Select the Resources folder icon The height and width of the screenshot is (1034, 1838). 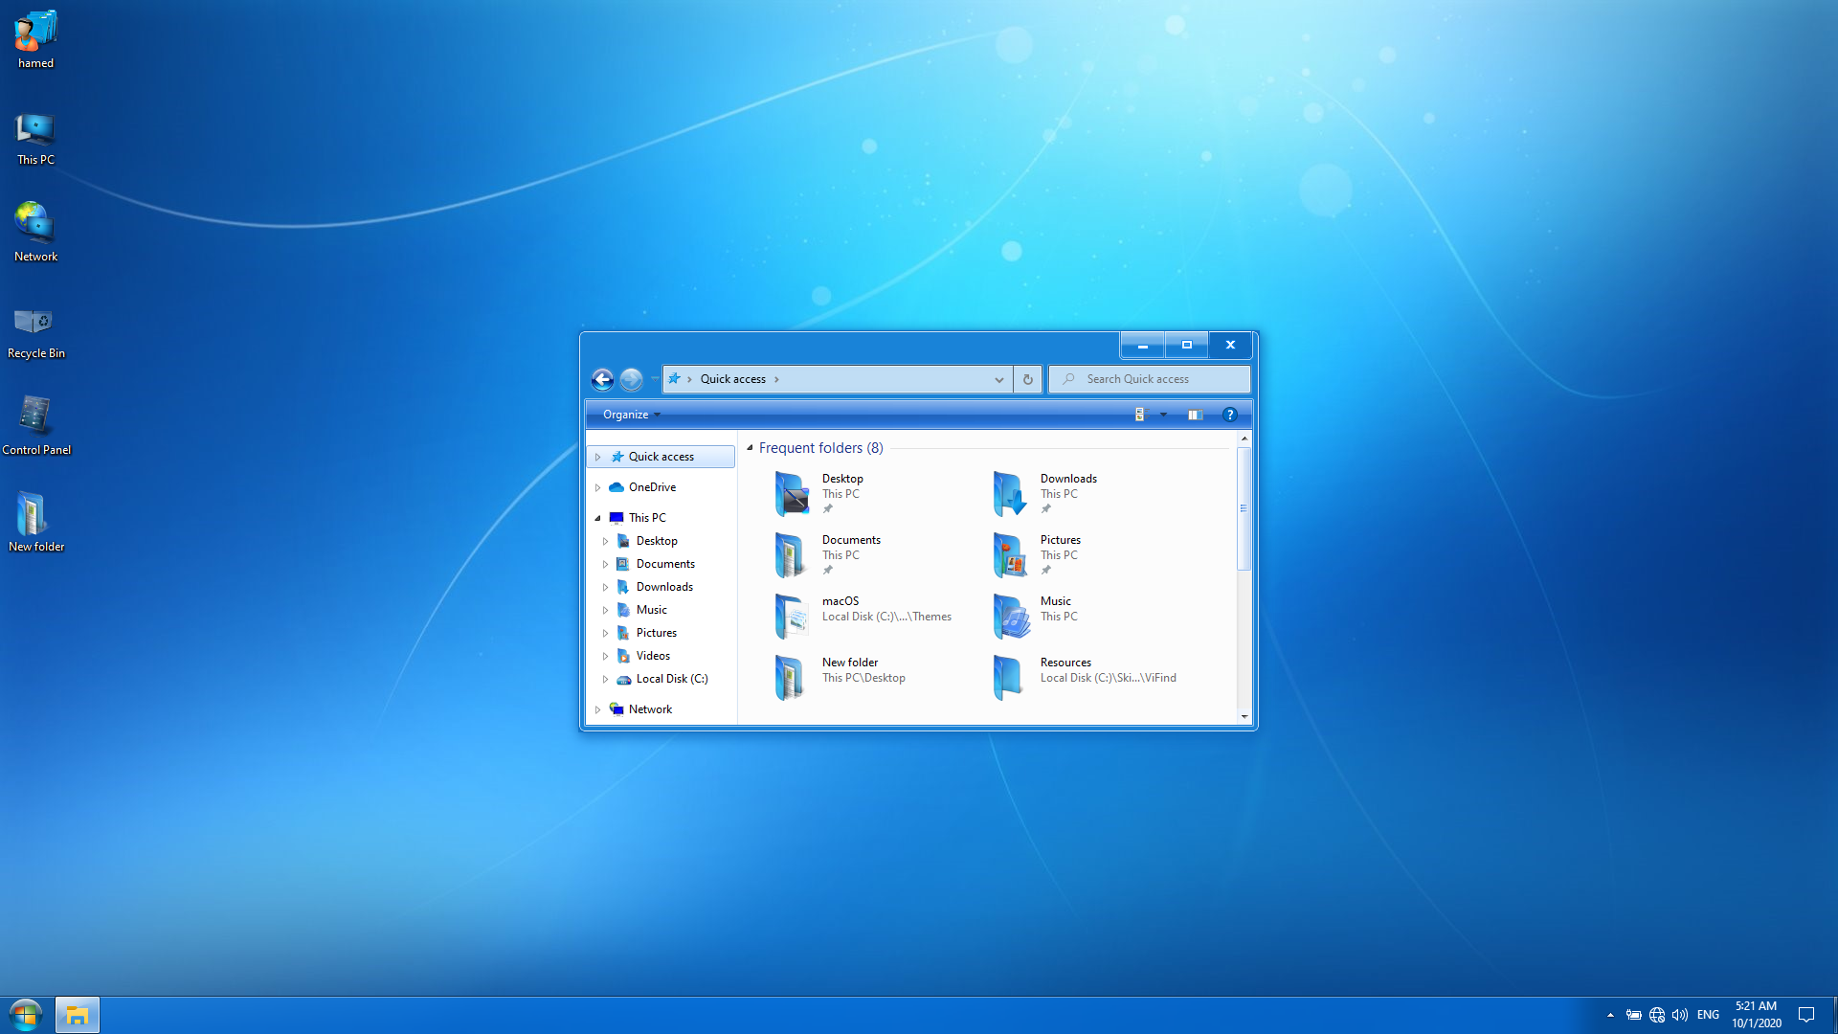(1009, 677)
